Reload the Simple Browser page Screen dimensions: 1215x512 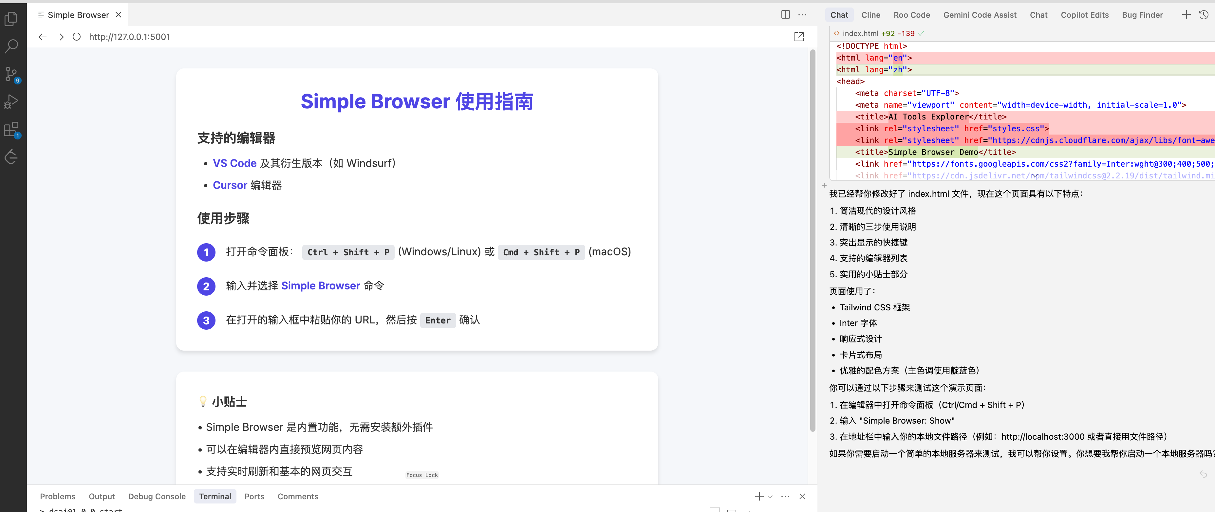click(x=76, y=37)
